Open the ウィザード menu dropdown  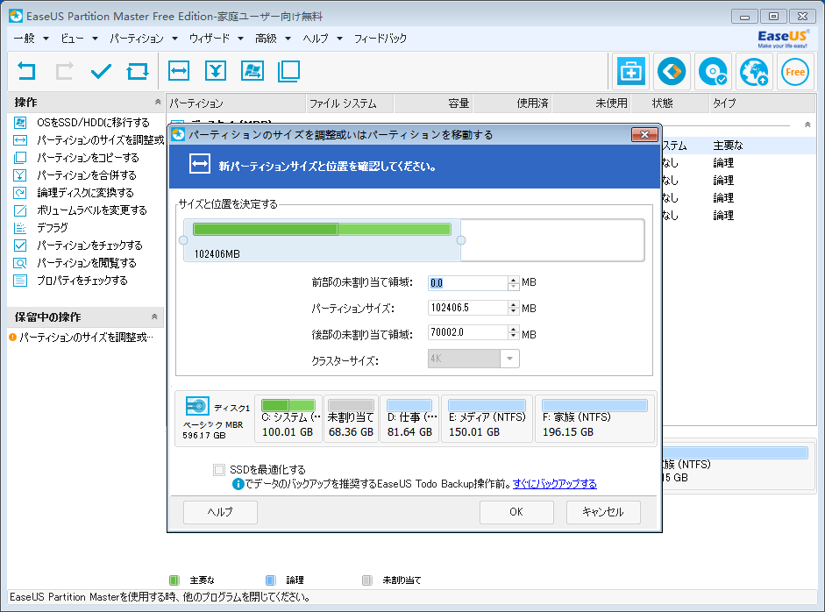[x=217, y=39]
